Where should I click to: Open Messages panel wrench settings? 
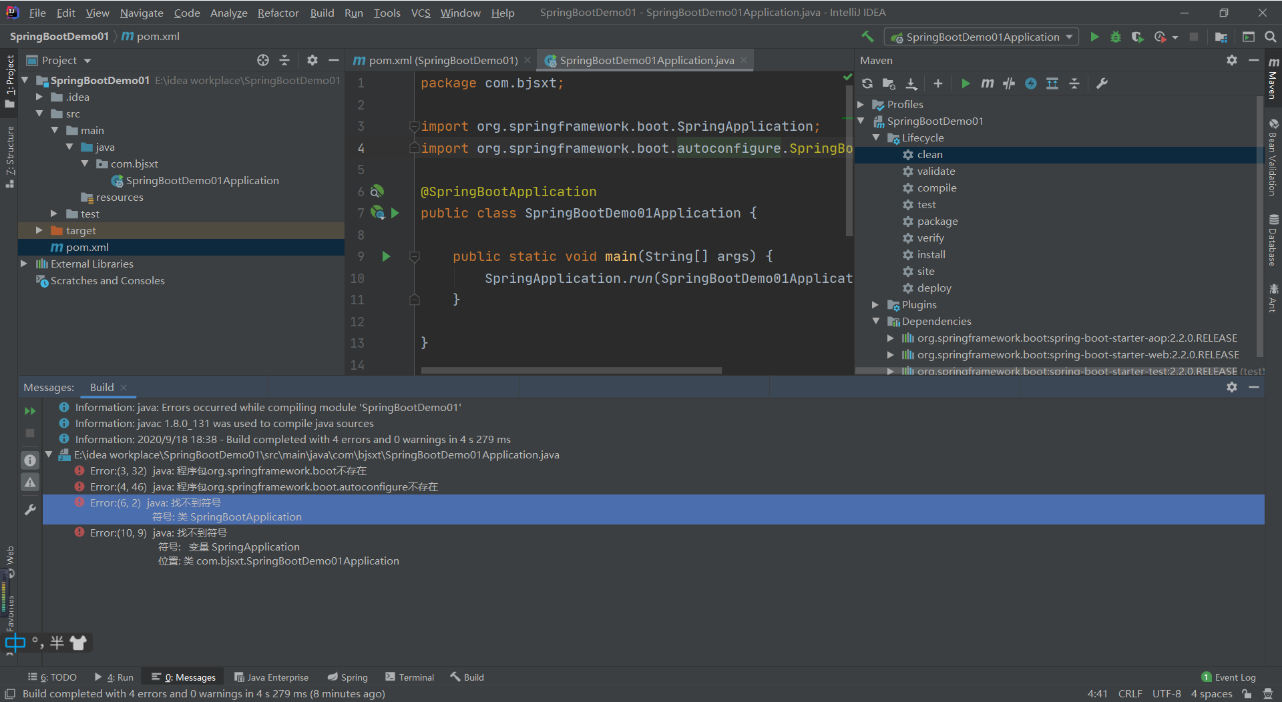click(30, 510)
